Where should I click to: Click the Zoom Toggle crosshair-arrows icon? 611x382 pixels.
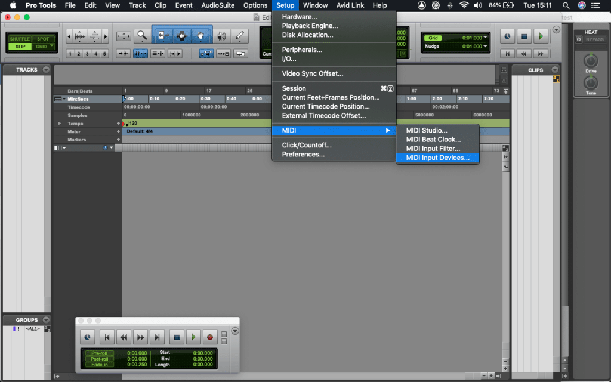[x=124, y=36]
